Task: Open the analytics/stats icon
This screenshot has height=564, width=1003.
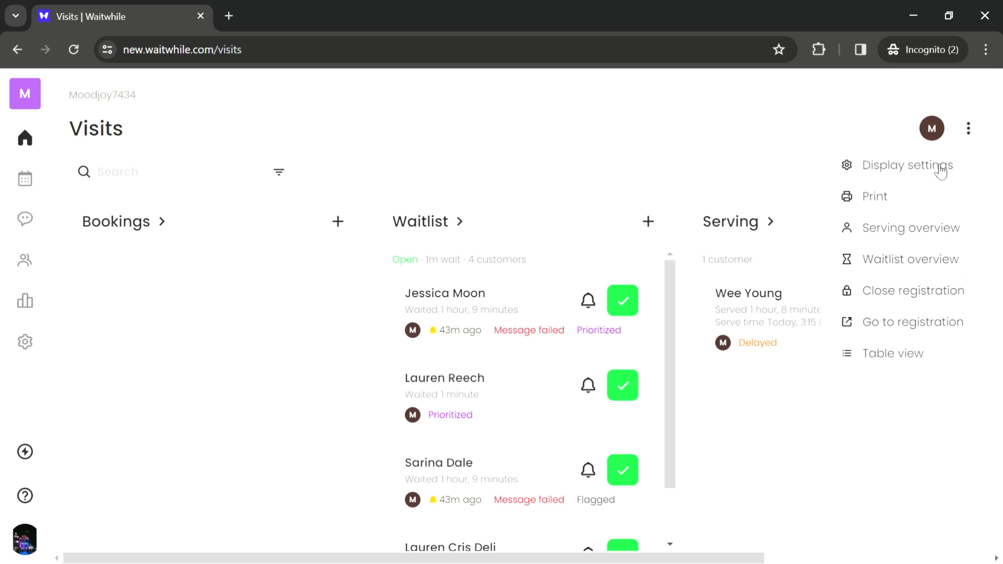Action: (25, 301)
